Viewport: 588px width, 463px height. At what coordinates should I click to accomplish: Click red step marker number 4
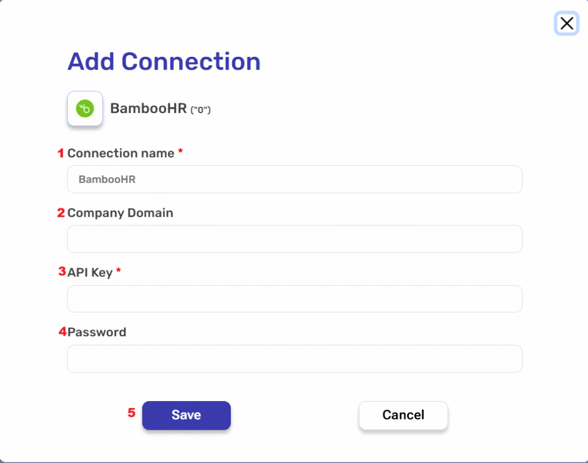pos(63,332)
